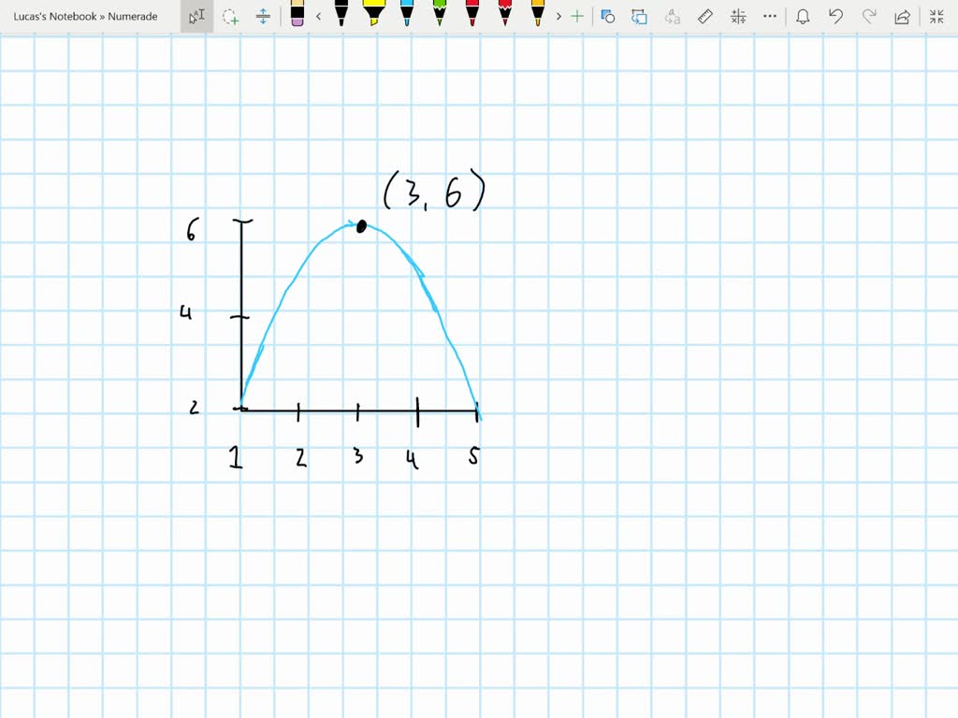Select the Lasso Select tool
Viewport: 958px width, 718px height.
(x=232, y=16)
